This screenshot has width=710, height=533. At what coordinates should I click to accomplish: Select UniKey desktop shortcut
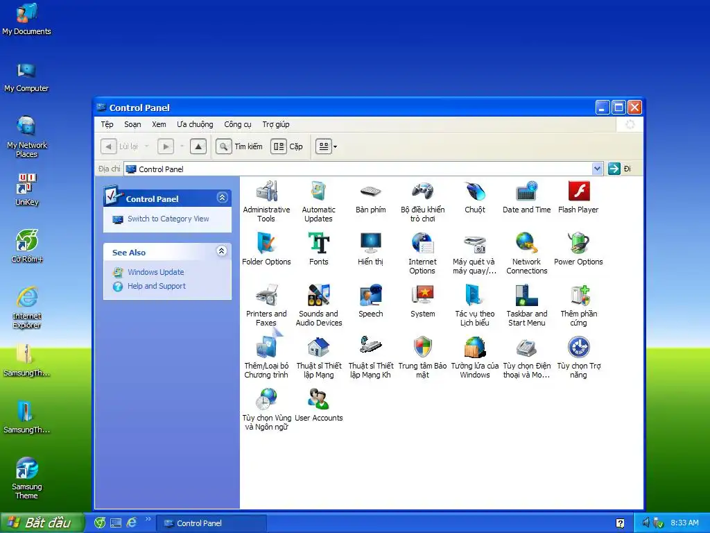tap(27, 189)
